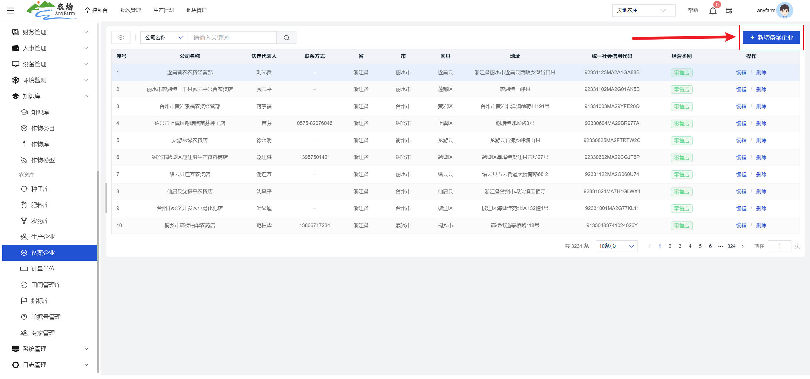810x379 pixels.
Task: Click the search magnifier button
Action: tap(286, 38)
